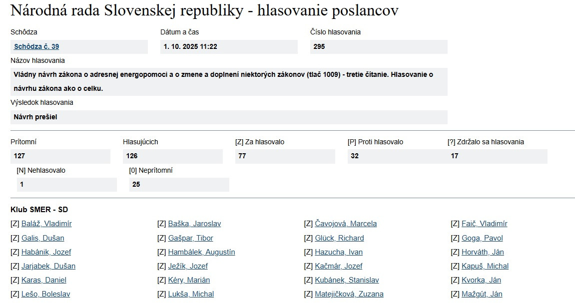Screen dimensions: 575x303
Task: Open Baláž, Vladimír deputy page
Action: [x=46, y=224]
